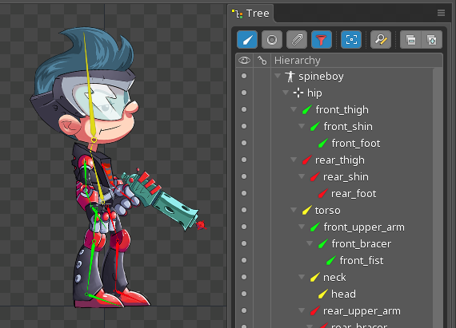Toggle visibility dot for front_thigh bone
The height and width of the screenshot is (328, 456).
coord(244,109)
